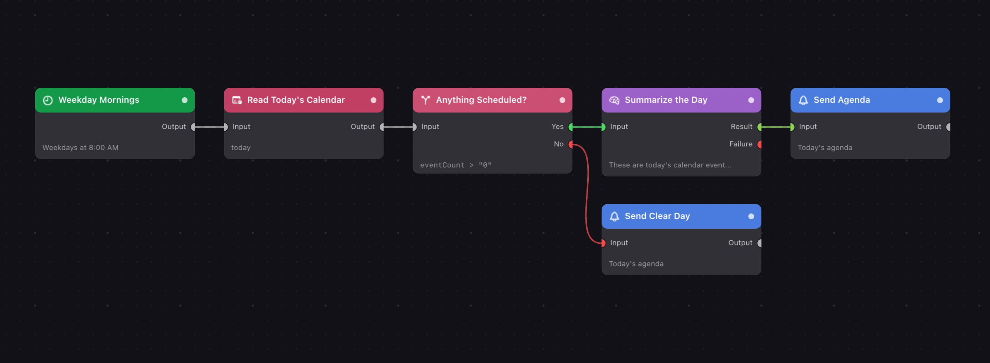Image resolution: width=990 pixels, height=363 pixels.
Task: Click the Output port of Send Clear Day
Action: pos(760,243)
